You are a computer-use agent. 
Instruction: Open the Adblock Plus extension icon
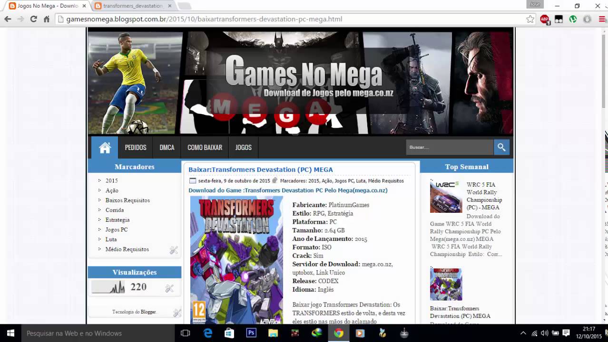(x=545, y=19)
